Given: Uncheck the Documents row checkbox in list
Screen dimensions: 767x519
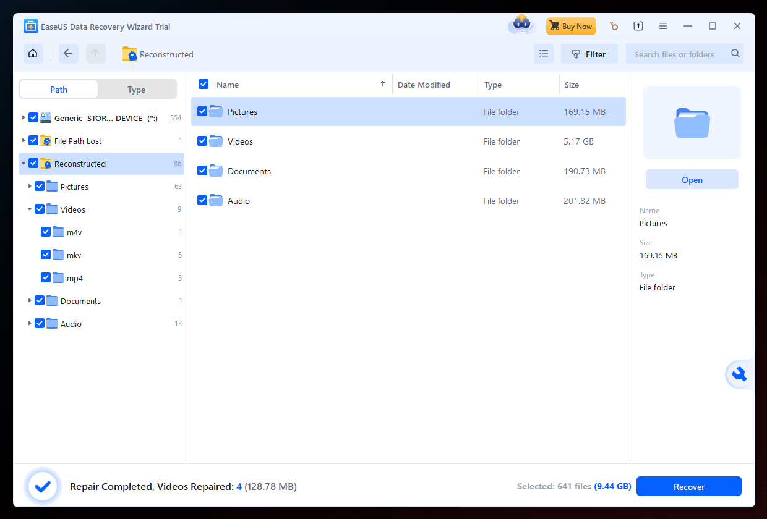Looking at the screenshot, I should tap(202, 171).
